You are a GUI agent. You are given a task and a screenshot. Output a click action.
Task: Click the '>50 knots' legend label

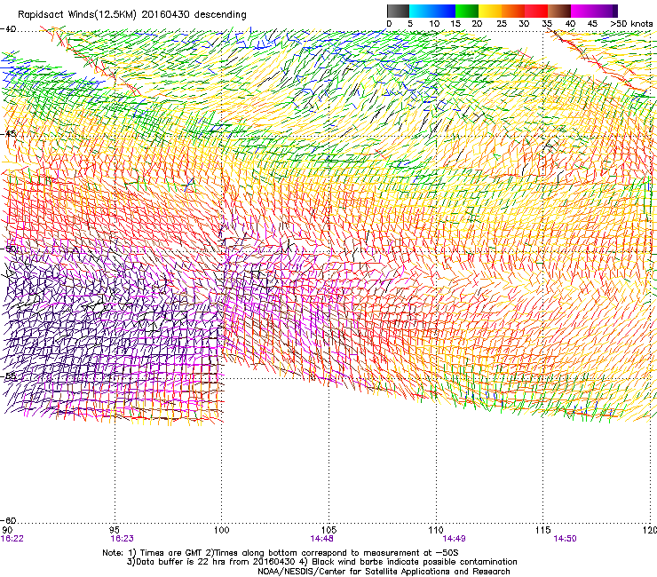coord(631,24)
